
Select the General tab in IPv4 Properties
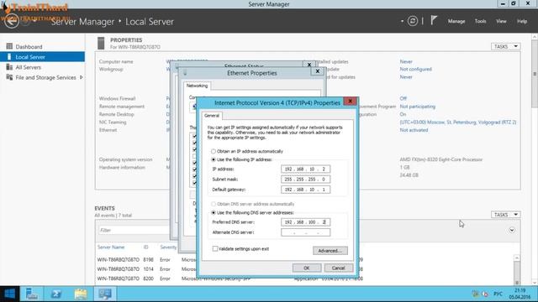point(211,116)
